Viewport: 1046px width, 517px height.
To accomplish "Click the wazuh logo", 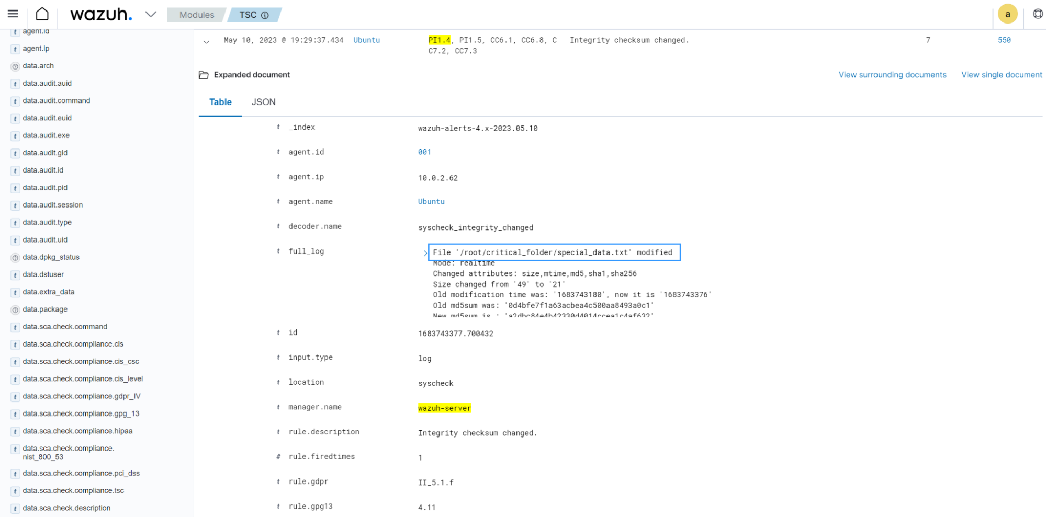I will click(x=101, y=14).
